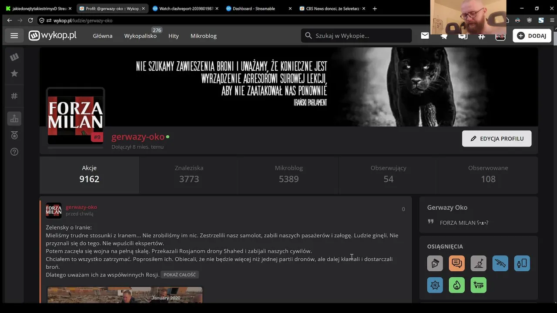The image size is (557, 313).
Task: Click the browser back arrow
Action: click(x=10, y=20)
